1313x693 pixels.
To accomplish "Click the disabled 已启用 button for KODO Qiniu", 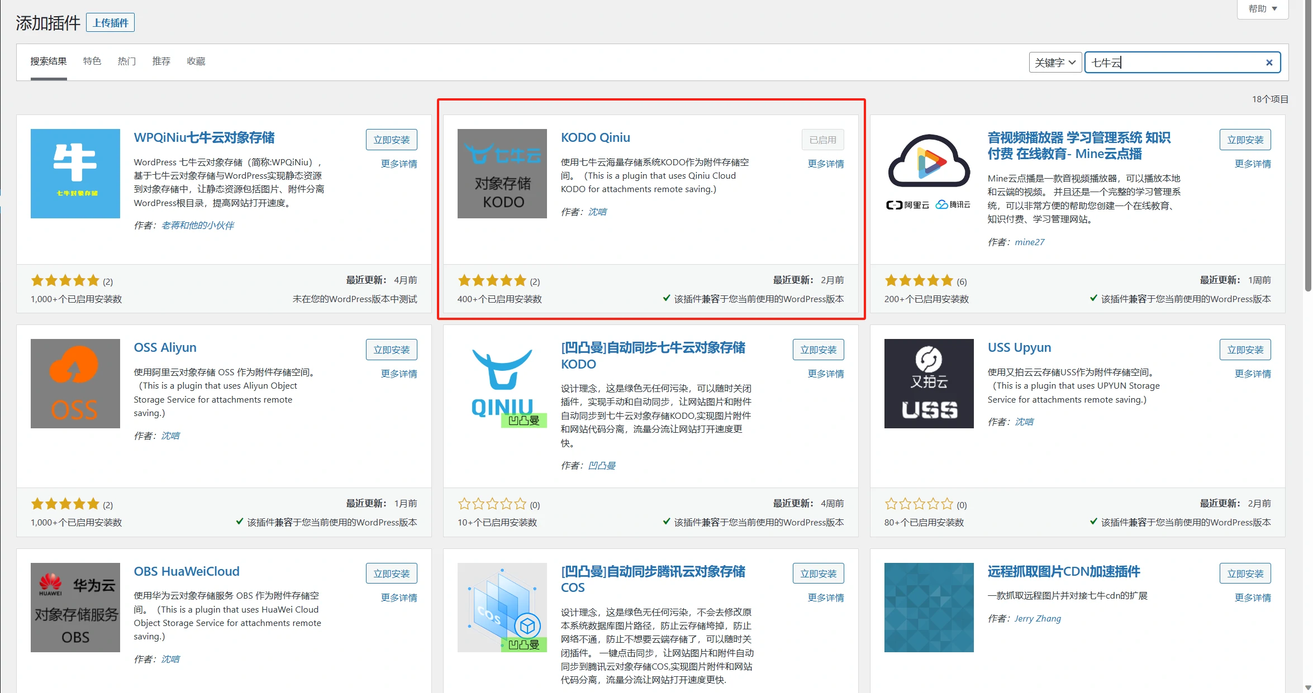I will click(x=823, y=140).
